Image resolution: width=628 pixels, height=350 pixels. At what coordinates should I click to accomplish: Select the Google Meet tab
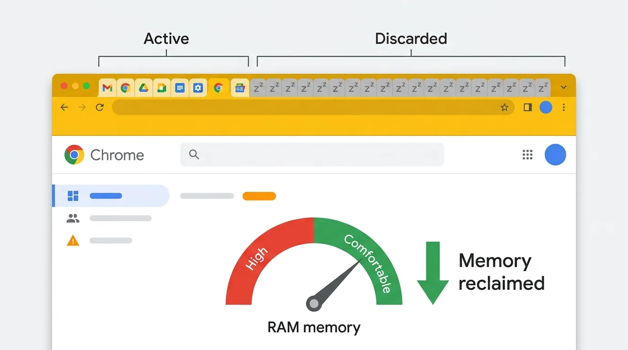tap(162, 88)
